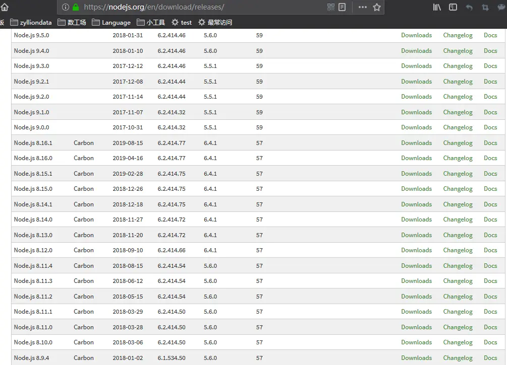Open Docs for Node.js 8.15.1
Screen dimensions: 507x365
point(490,173)
